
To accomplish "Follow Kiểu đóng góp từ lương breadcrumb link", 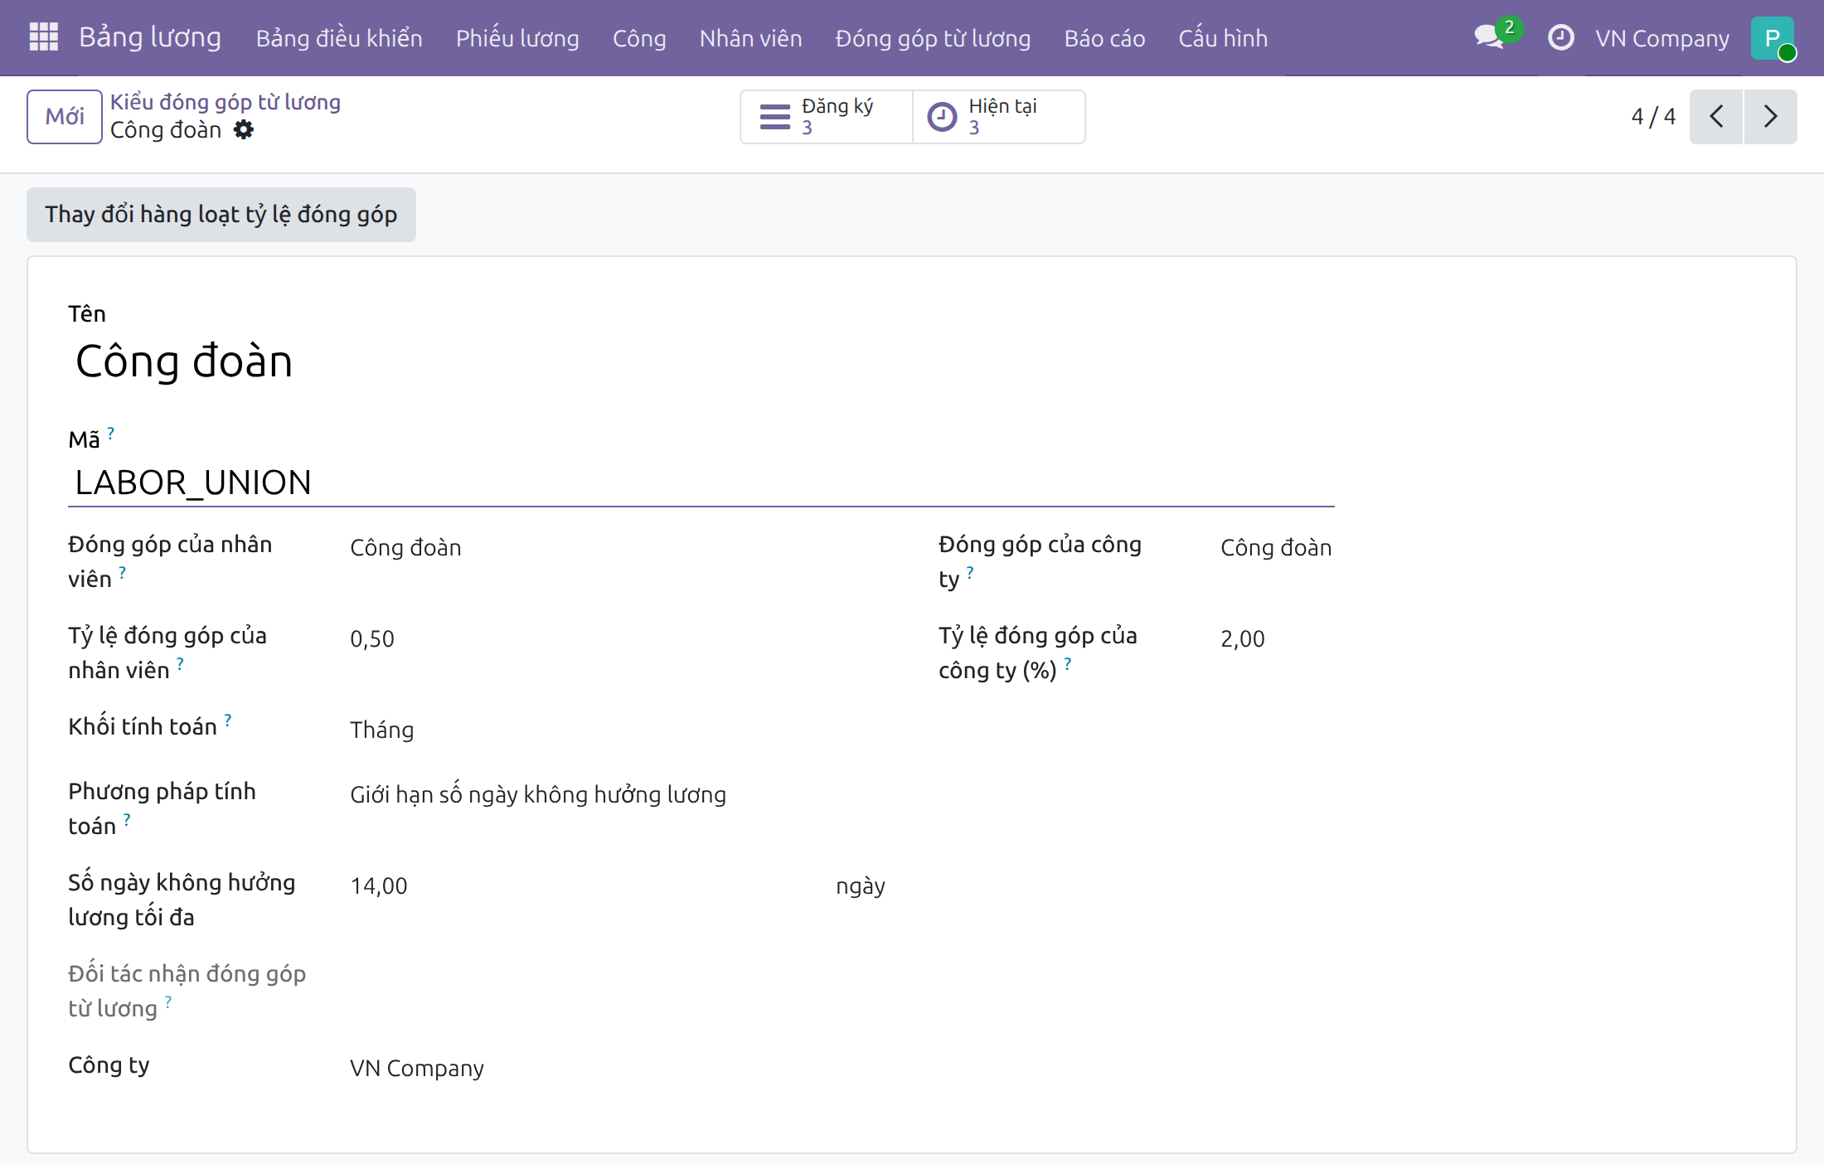I will tap(226, 102).
